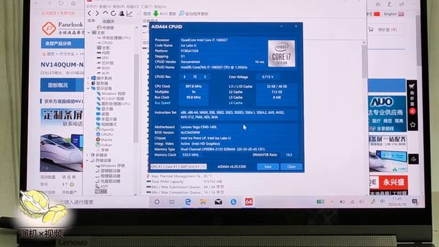Open the user icon in AIDA64 toolbar

click(x=121, y=13)
